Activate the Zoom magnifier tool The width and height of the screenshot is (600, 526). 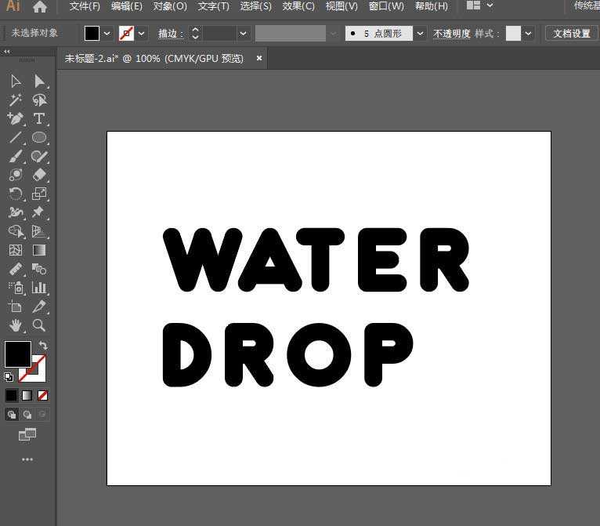click(x=39, y=325)
